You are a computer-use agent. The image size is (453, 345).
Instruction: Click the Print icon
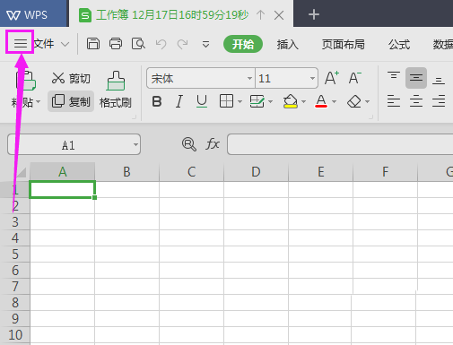click(x=116, y=44)
